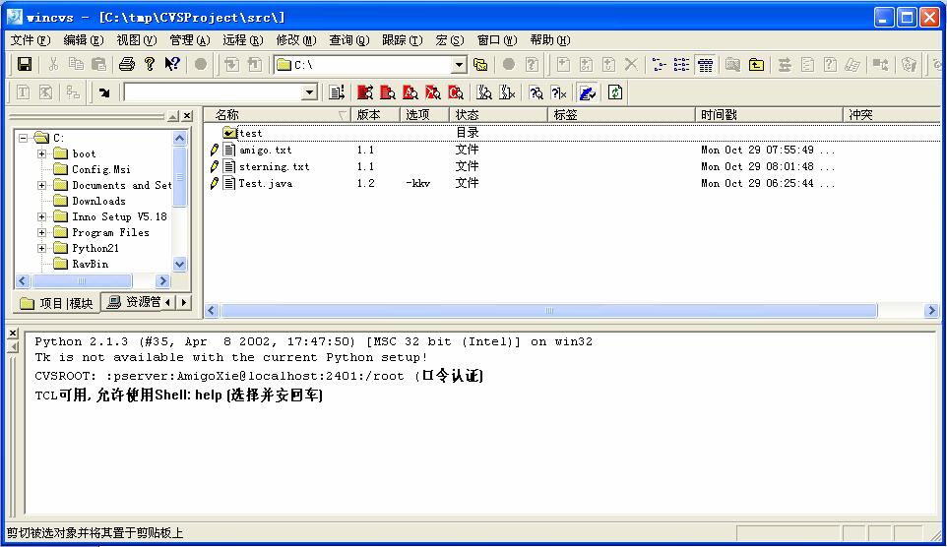
Task: Click the filter unknown files magnifier icon
Action: pos(536,92)
